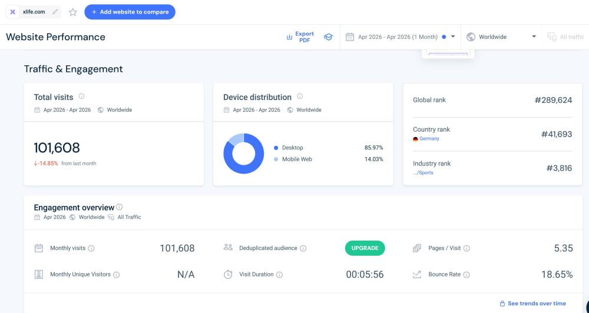Image resolution: width=589 pixels, height=313 pixels.
Task: Click info icon beside Pages / Visit
Action: (x=466, y=248)
